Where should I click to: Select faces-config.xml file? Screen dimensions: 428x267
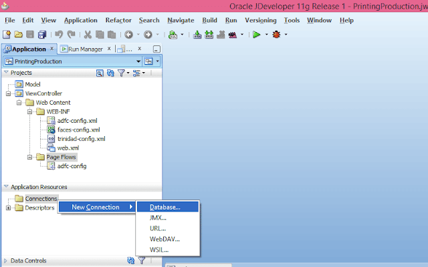point(79,129)
